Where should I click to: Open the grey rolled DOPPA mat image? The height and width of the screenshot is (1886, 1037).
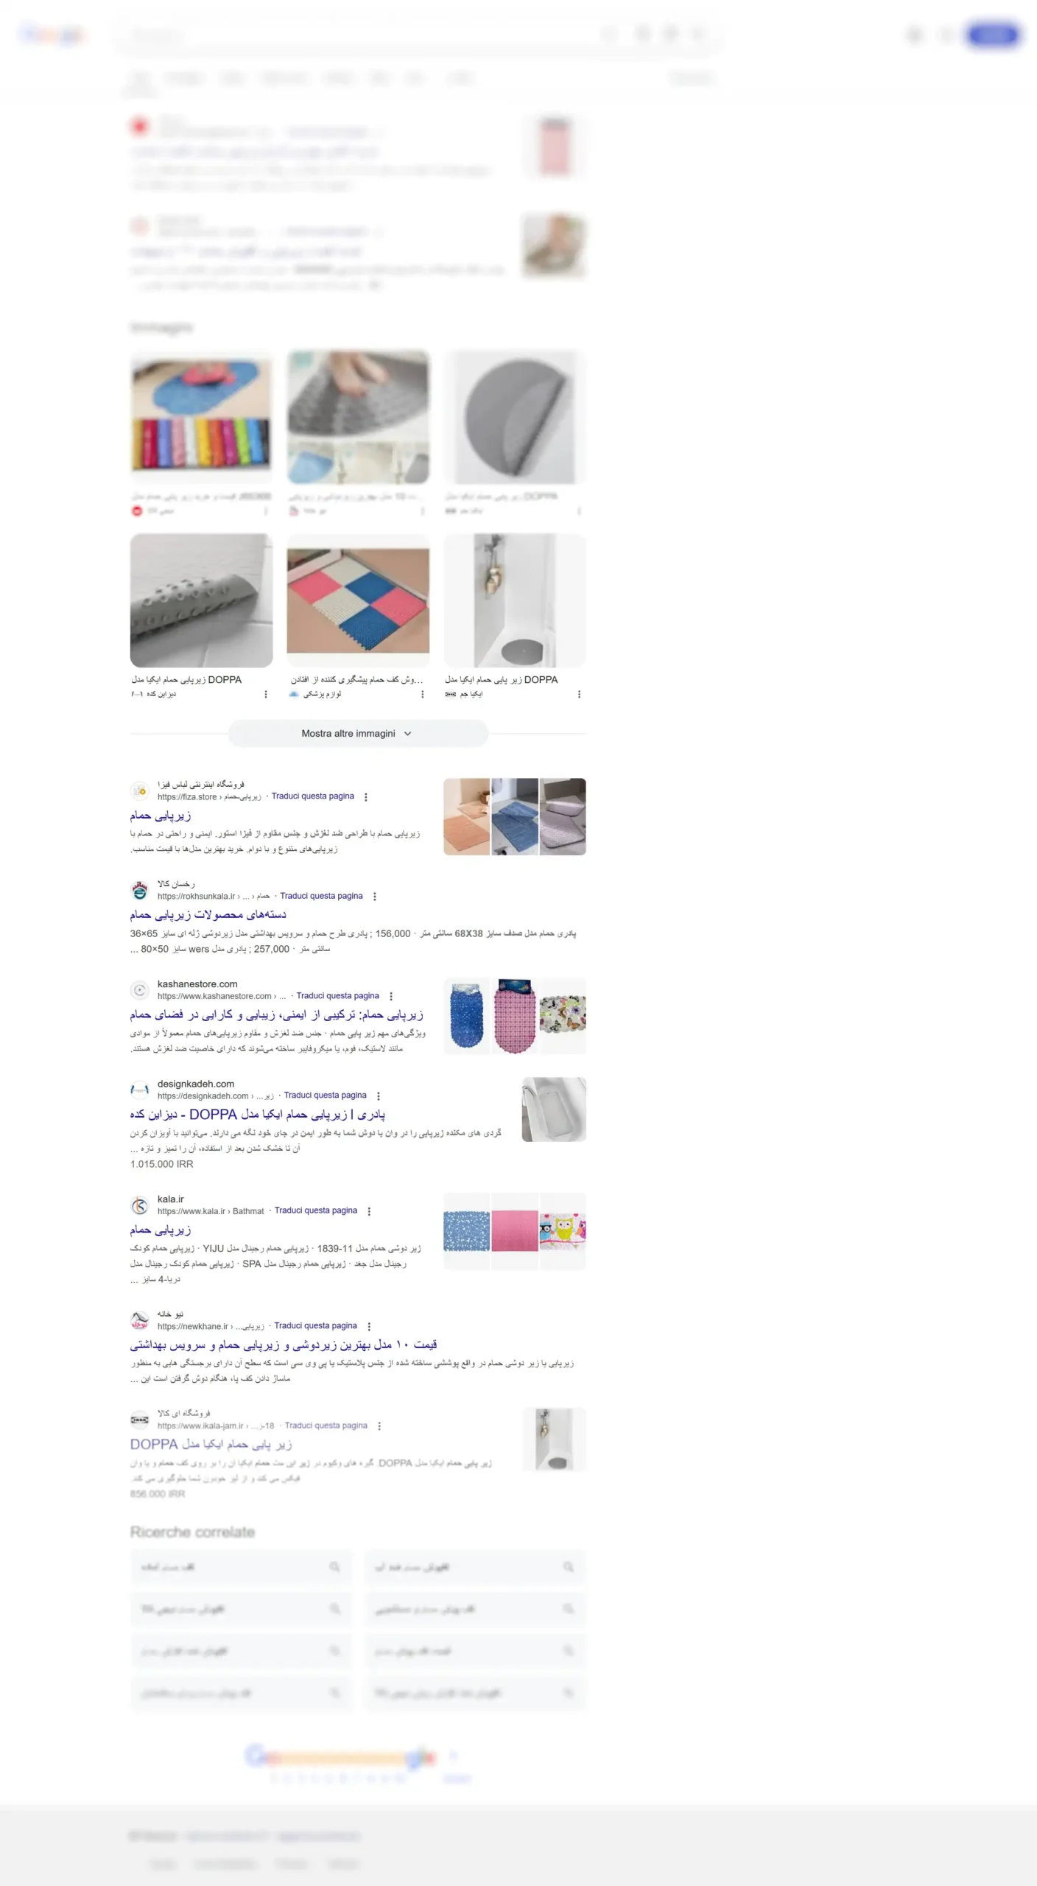coord(201,600)
